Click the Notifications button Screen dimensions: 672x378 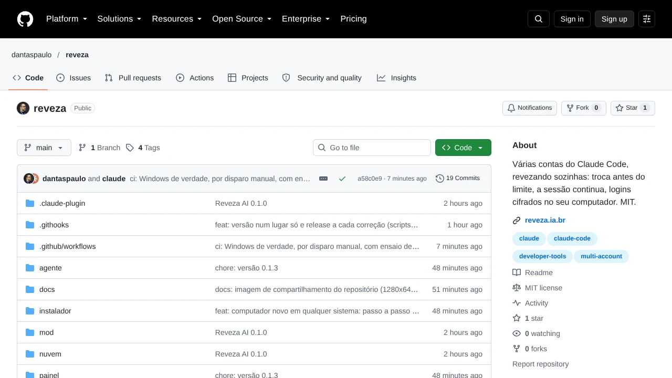[530, 108]
